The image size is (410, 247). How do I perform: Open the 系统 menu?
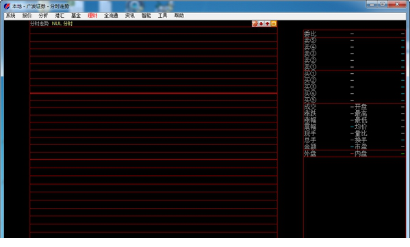click(10, 16)
